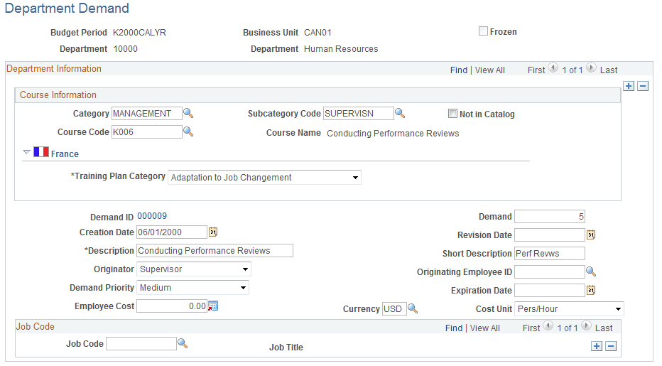Screen dimensions: 662x366
Task: Open the Category lookup magnifier
Action: click(188, 114)
